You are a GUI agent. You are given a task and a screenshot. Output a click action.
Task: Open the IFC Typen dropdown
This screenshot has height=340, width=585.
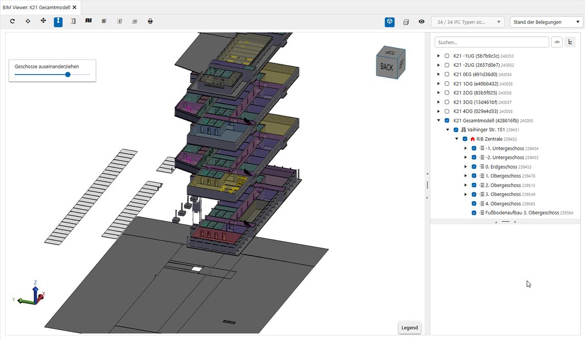click(467, 22)
